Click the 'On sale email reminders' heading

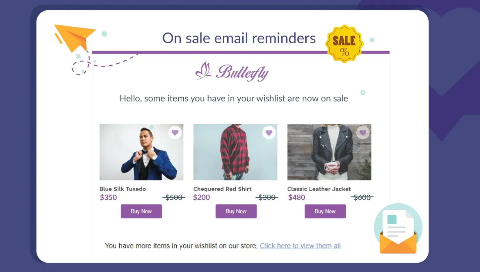[x=239, y=38]
